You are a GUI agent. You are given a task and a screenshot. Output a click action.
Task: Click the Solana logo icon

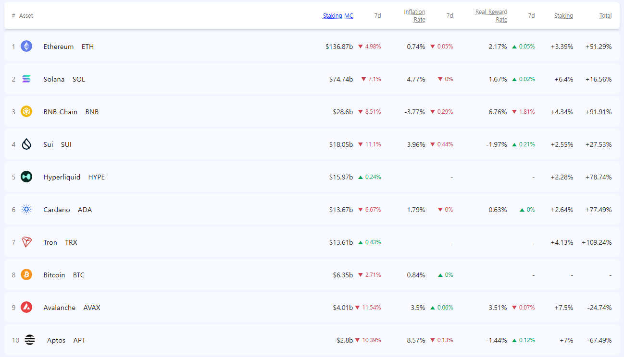tap(26, 79)
